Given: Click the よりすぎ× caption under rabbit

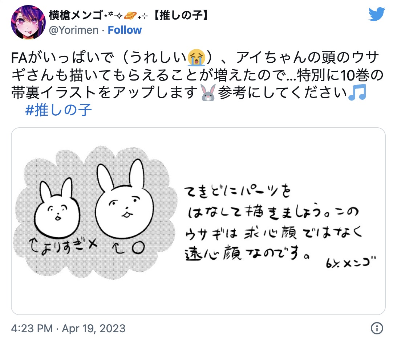Looking at the screenshot, I should (x=63, y=246).
